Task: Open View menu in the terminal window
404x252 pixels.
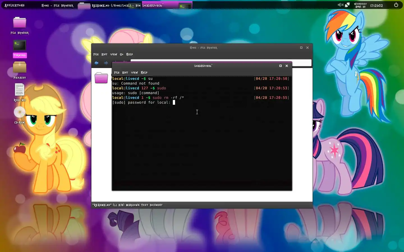Action: click(134, 73)
